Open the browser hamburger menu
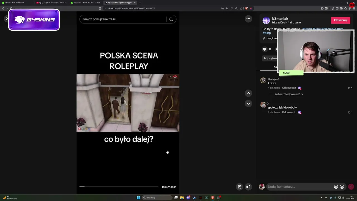Viewport: 357px width, 201px height. pyautogui.click(x=354, y=8)
